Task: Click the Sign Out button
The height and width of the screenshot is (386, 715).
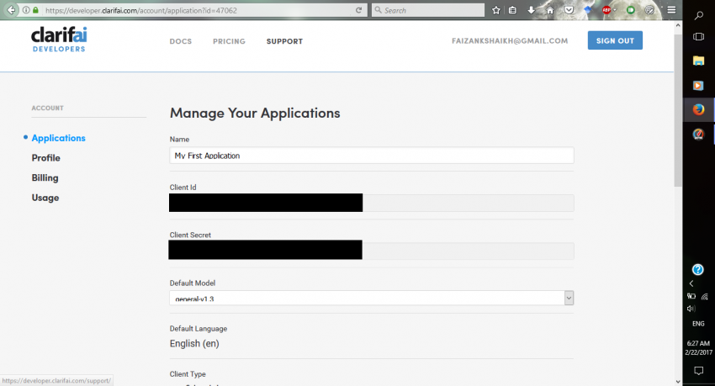Action: coord(615,40)
